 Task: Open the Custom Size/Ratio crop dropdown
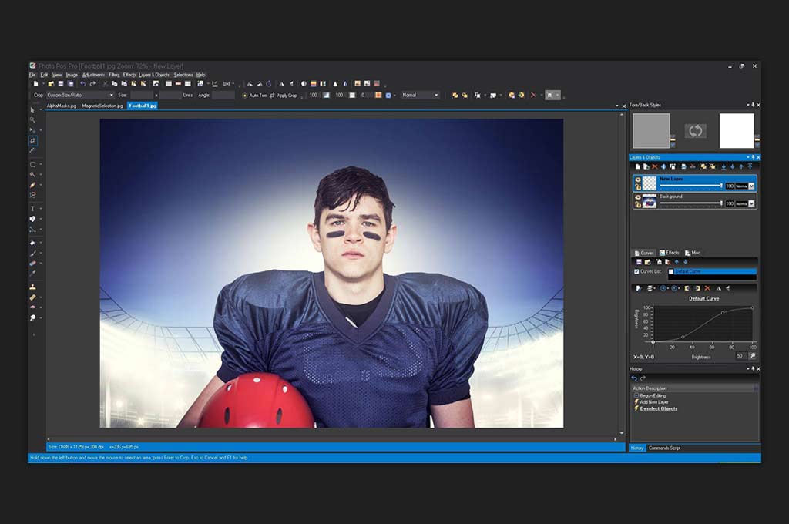pos(111,95)
